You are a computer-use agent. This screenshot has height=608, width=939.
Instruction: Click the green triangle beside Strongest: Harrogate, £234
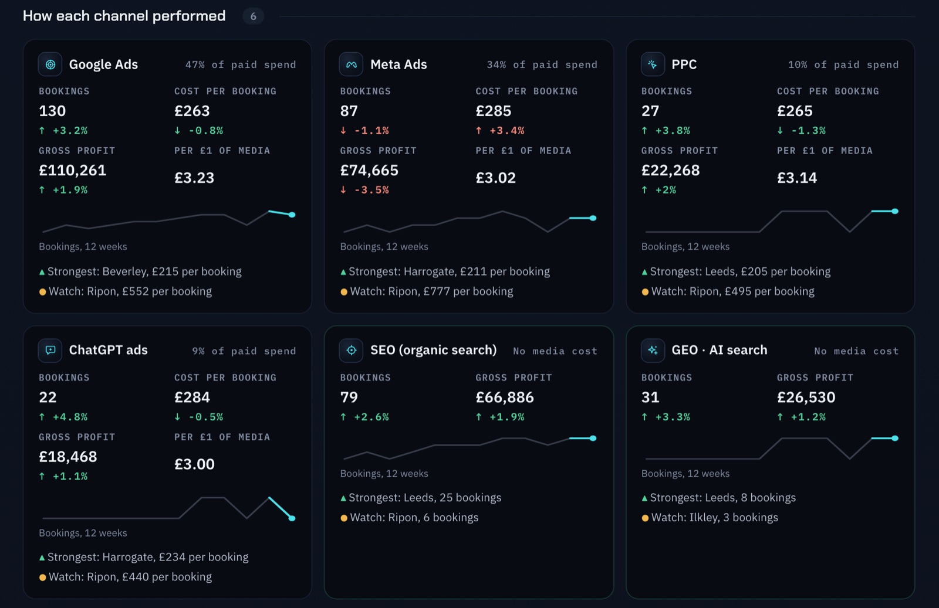[42, 558]
